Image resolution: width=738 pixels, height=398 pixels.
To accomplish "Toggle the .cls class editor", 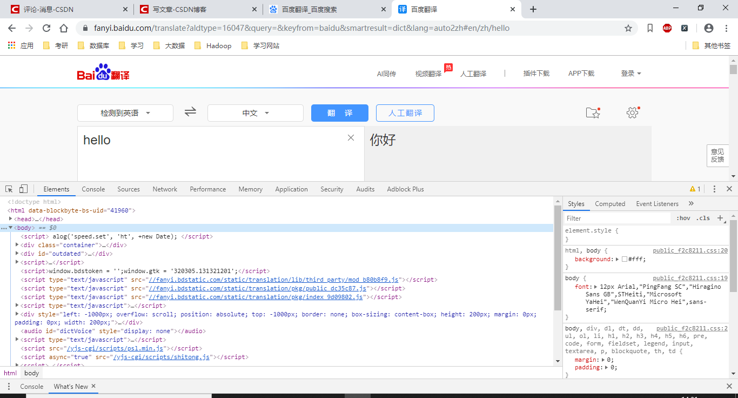I will point(703,218).
